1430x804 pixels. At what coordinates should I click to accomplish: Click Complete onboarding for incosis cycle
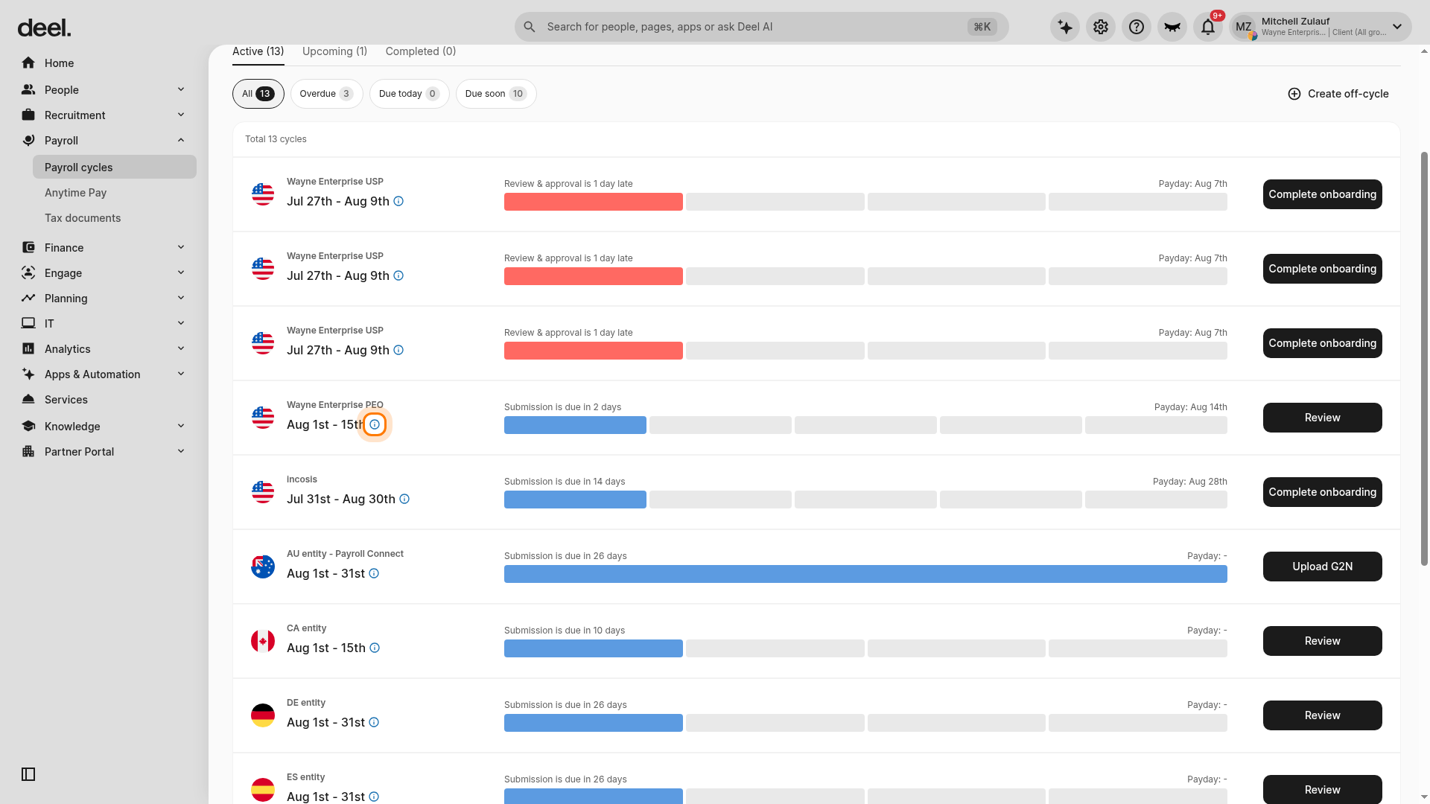(x=1323, y=492)
